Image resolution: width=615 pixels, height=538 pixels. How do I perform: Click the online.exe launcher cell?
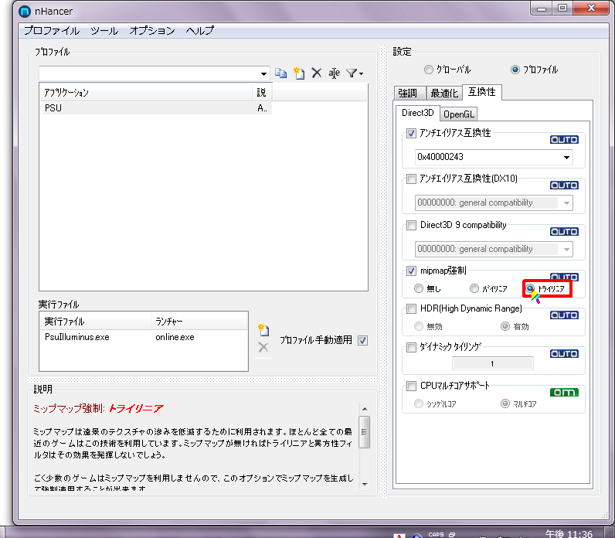pyautogui.click(x=175, y=337)
